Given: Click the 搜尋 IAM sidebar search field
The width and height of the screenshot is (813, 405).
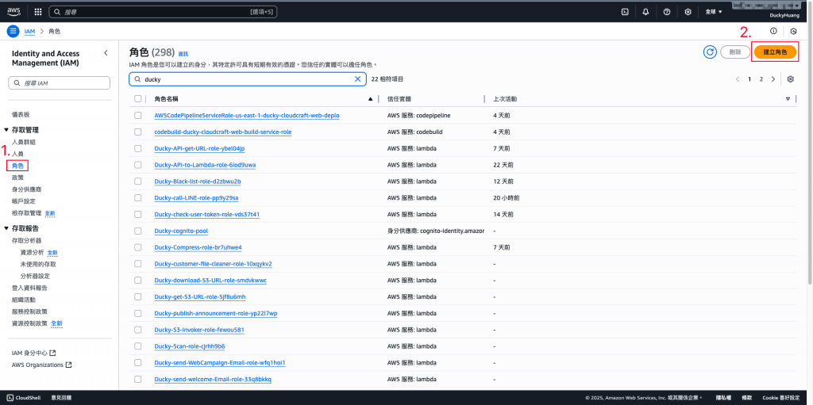Looking at the screenshot, I should pos(59,83).
